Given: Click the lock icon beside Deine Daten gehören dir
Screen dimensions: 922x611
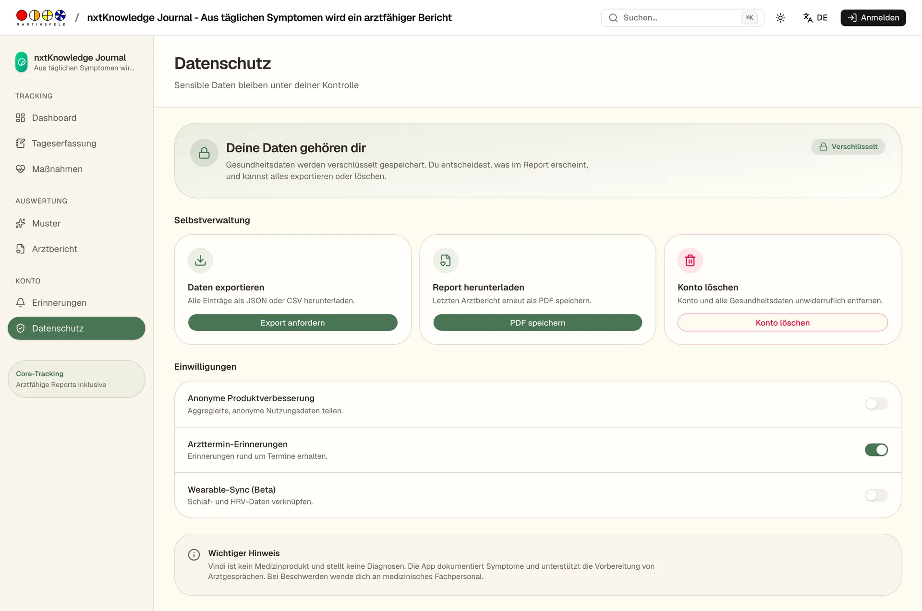Looking at the screenshot, I should [x=204, y=153].
